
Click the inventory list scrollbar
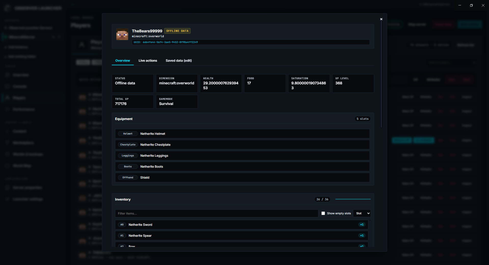pyautogui.click(x=370, y=233)
